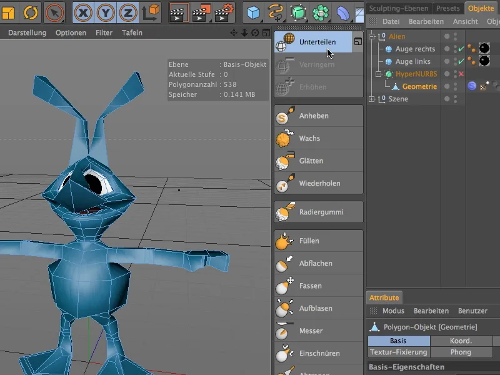This screenshot has height=375, width=500.
Task: Open render settings clapperboard gear icon
Action: click(224, 12)
